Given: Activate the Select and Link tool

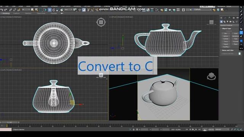Looking at the screenshot, I should 10,10.
